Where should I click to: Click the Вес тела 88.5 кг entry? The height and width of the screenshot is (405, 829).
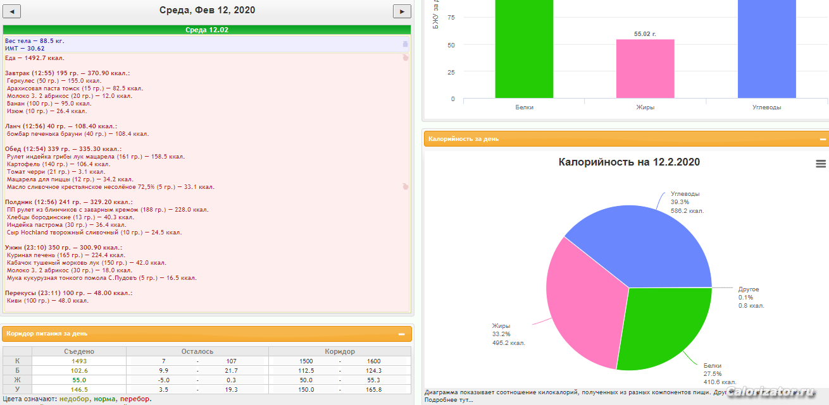coord(35,41)
